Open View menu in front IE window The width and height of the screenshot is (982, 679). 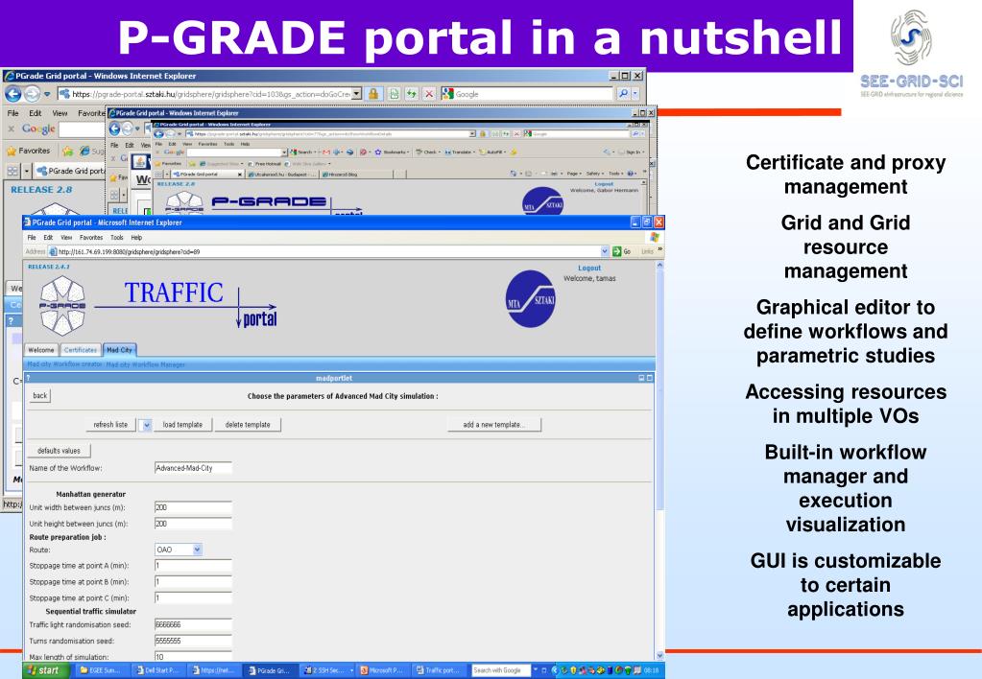click(66, 238)
